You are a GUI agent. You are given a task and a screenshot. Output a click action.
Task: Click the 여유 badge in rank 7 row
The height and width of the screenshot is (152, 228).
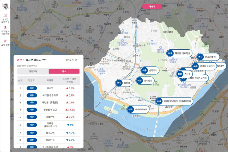[32, 133]
